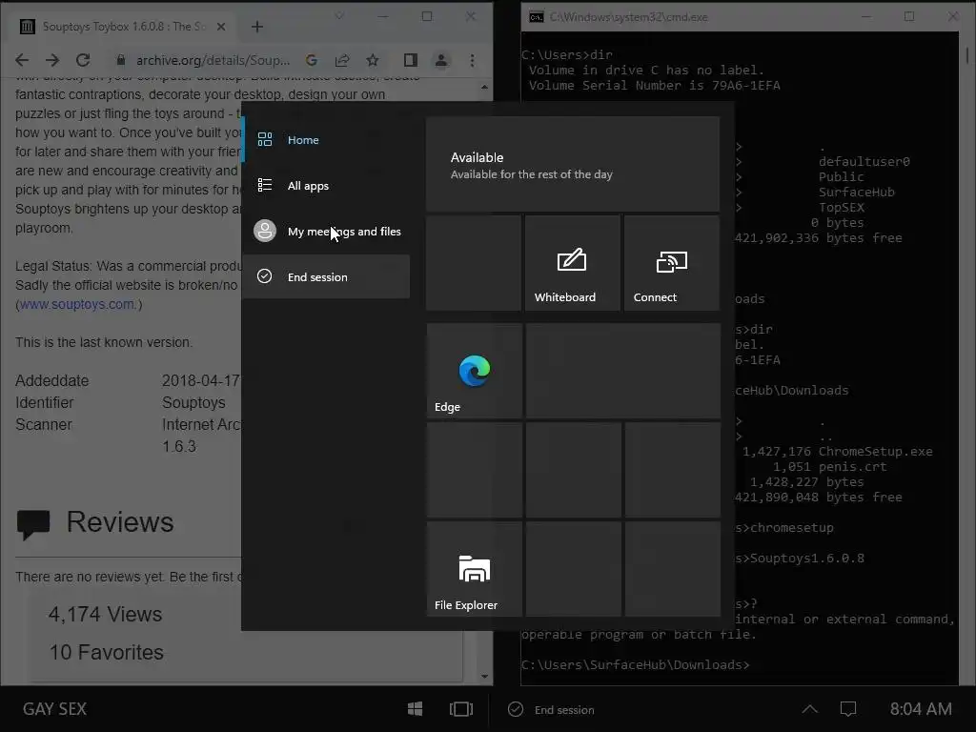
Task: Click End session on the taskbar
Action: point(552,709)
